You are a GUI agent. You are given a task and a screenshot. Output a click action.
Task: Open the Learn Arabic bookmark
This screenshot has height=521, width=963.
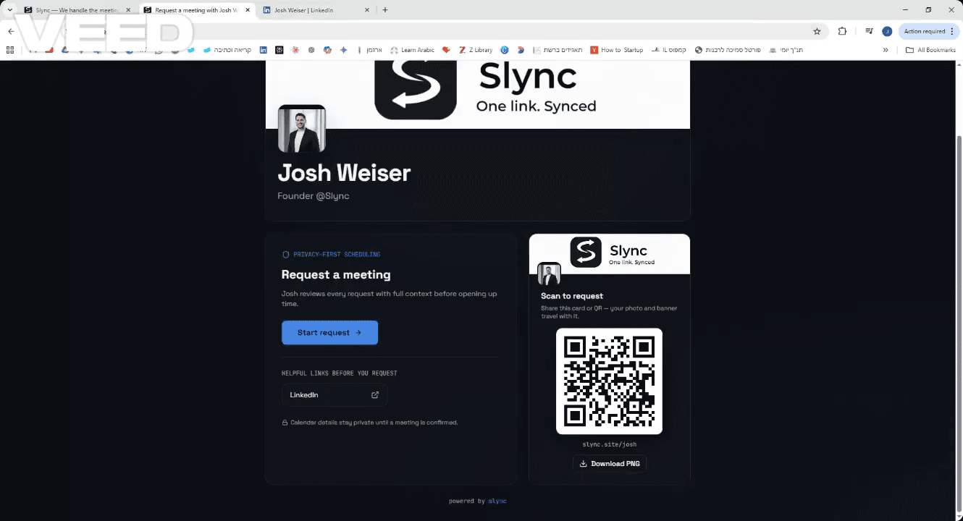tap(412, 50)
